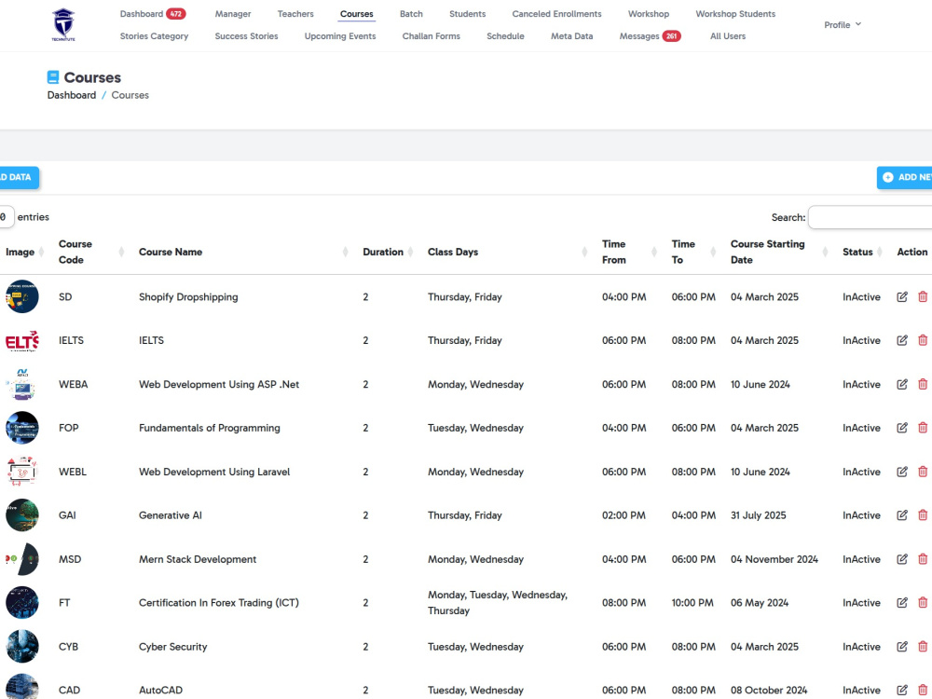Delete the Fundamentals of Programming course
This screenshot has height=699, width=932.
click(x=923, y=428)
